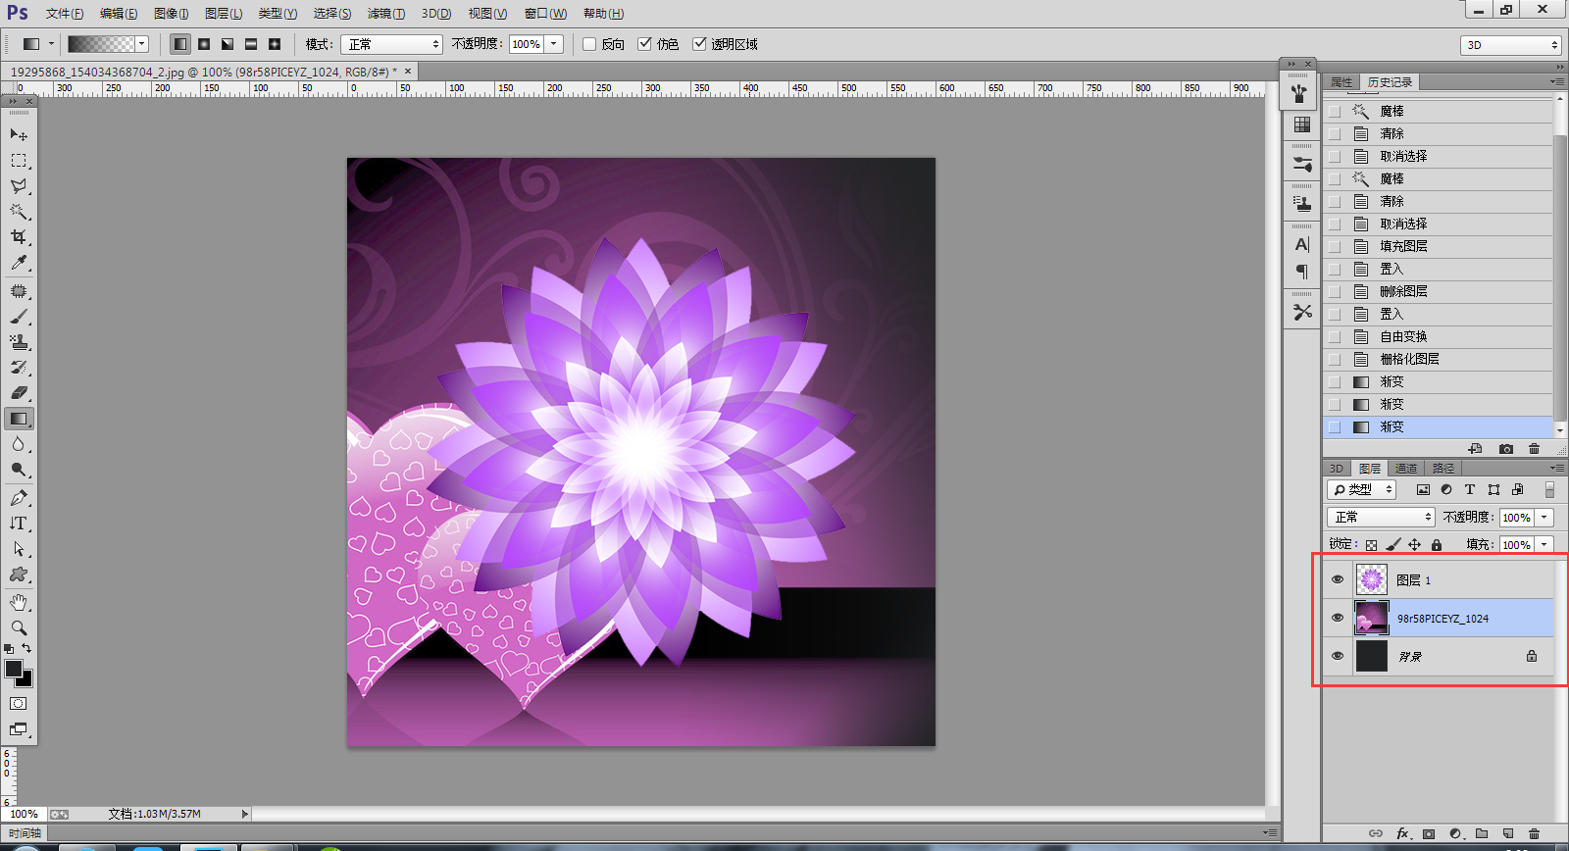Select the Custom Shape tool

19,575
